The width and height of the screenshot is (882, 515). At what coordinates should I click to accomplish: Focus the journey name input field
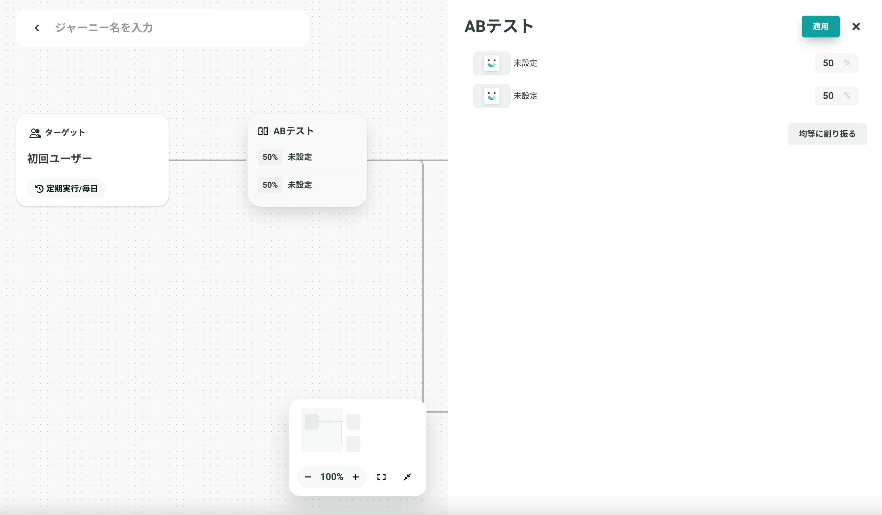point(179,28)
